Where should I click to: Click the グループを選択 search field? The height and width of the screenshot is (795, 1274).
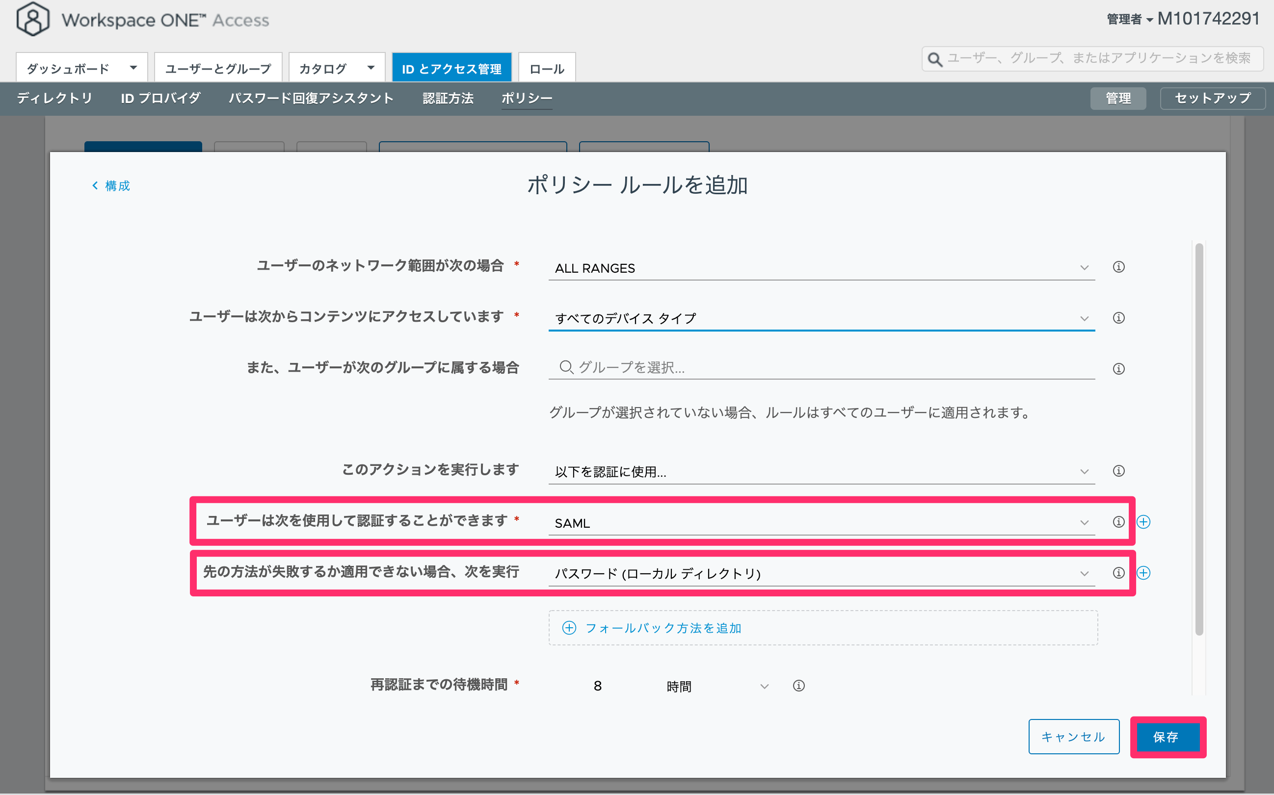[x=822, y=367]
